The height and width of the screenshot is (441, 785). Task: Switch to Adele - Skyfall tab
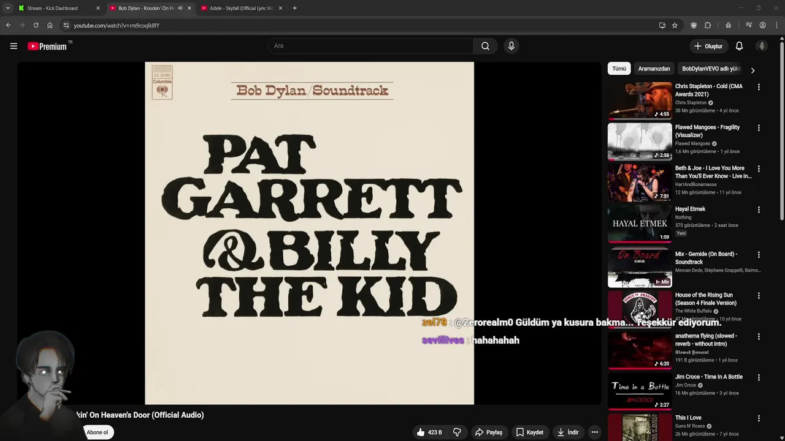coord(242,8)
